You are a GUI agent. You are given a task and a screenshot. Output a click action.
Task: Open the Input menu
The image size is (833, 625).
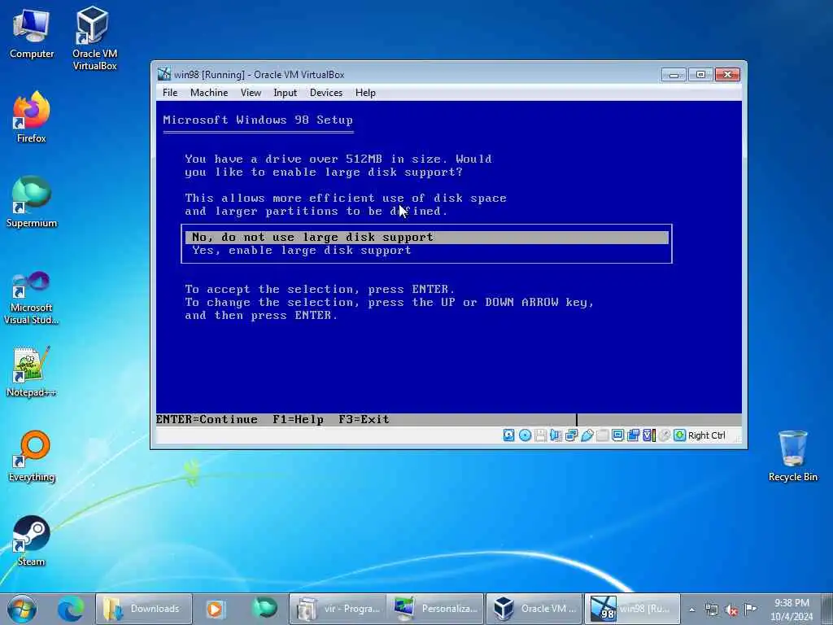tap(286, 93)
